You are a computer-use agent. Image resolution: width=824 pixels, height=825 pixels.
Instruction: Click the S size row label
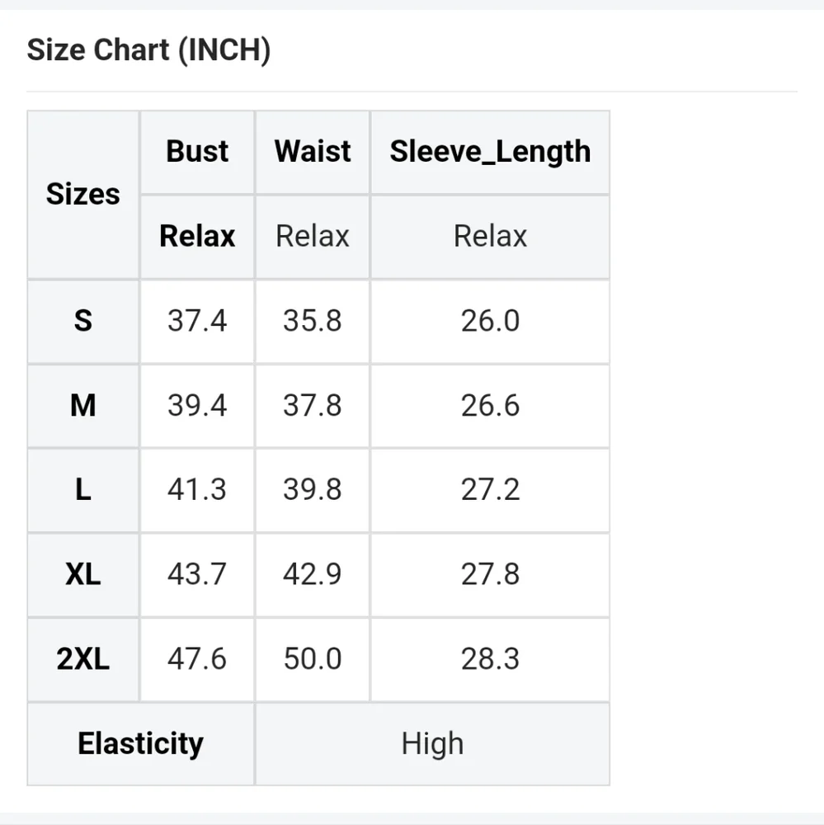pyautogui.click(x=83, y=320)
